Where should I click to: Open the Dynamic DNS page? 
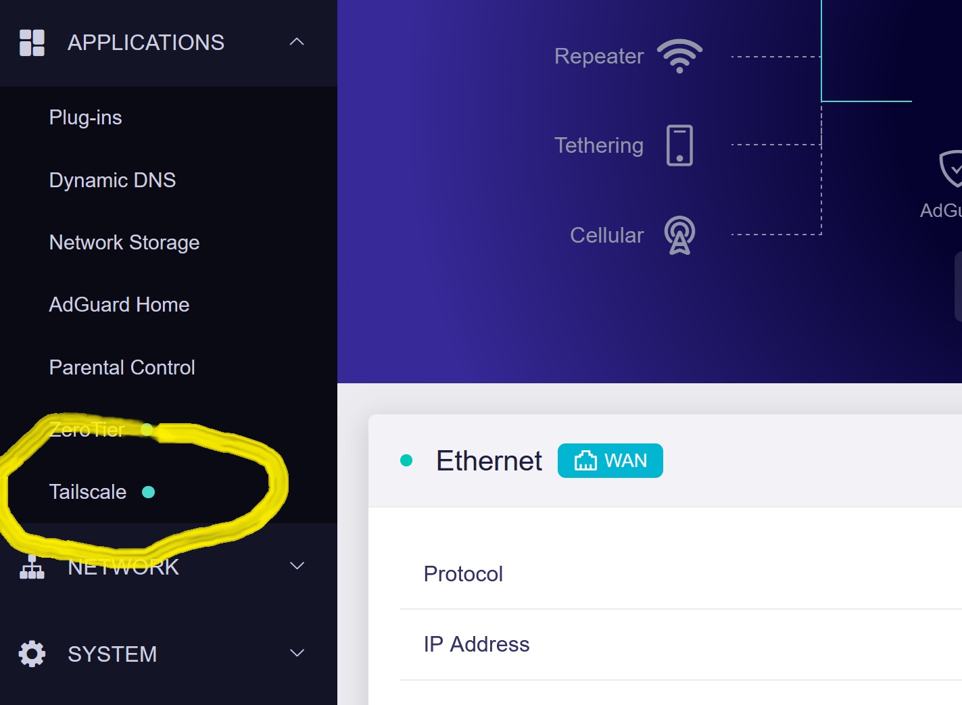pos(112,180)
